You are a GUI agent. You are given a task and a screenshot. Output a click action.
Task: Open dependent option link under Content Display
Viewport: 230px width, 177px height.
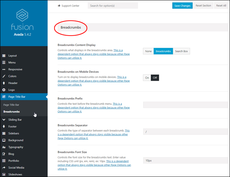pos(94,54)
